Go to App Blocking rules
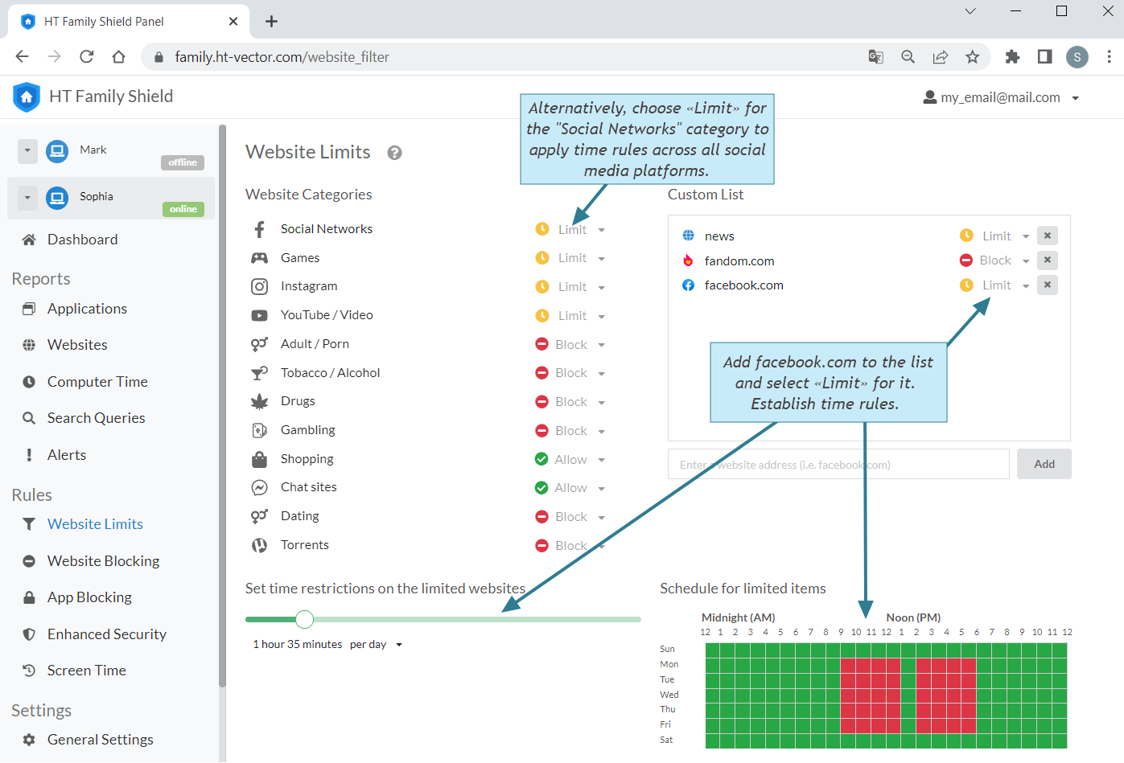The height and width of the screenshot is (763, 1124). pos(89,597)
